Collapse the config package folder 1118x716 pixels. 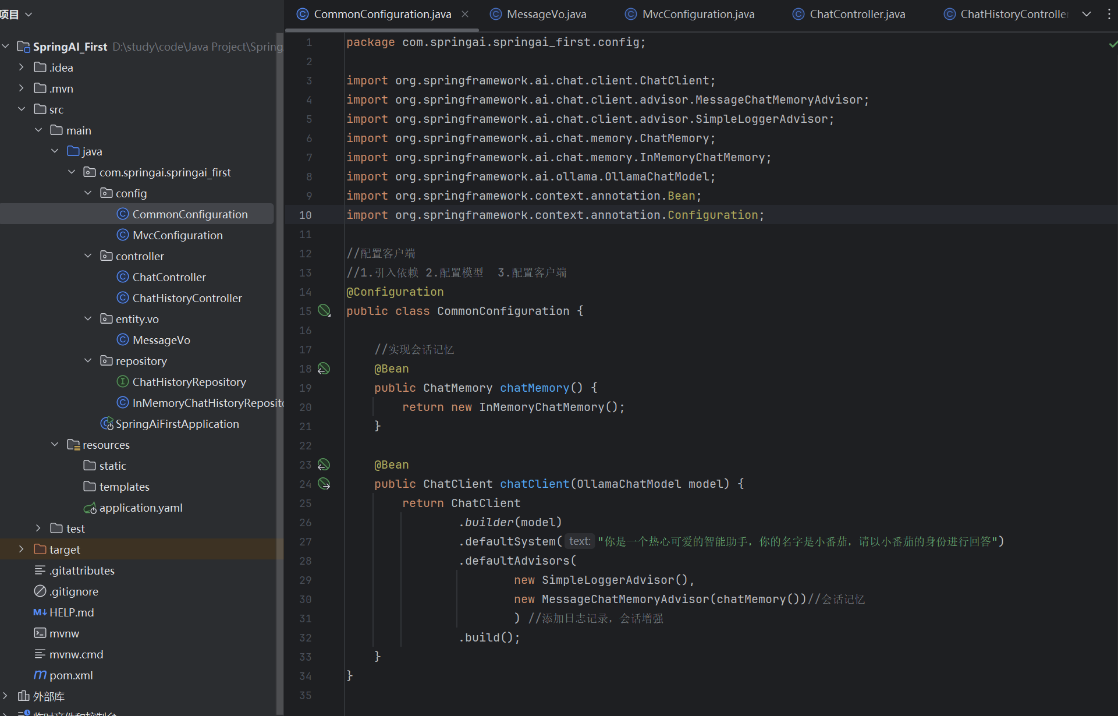pos(88,193)
